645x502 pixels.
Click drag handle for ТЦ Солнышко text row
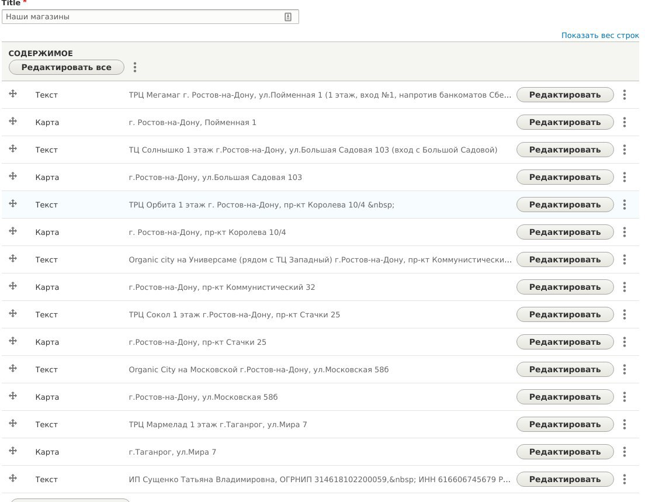[x=13, y=148]
